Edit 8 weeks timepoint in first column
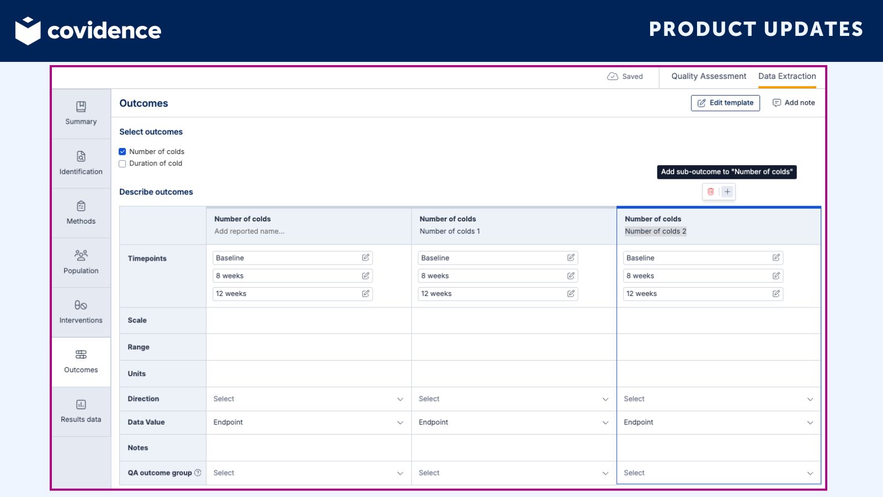The height and width of the screenshot is (497, 883). pos(365,276)
